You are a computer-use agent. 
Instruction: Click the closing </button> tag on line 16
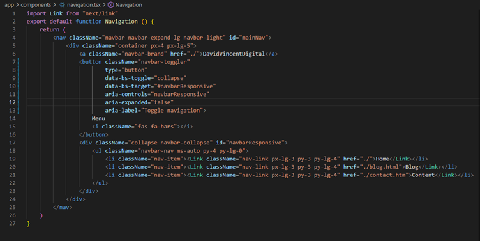pyautogui.click(x=93, y=135)
